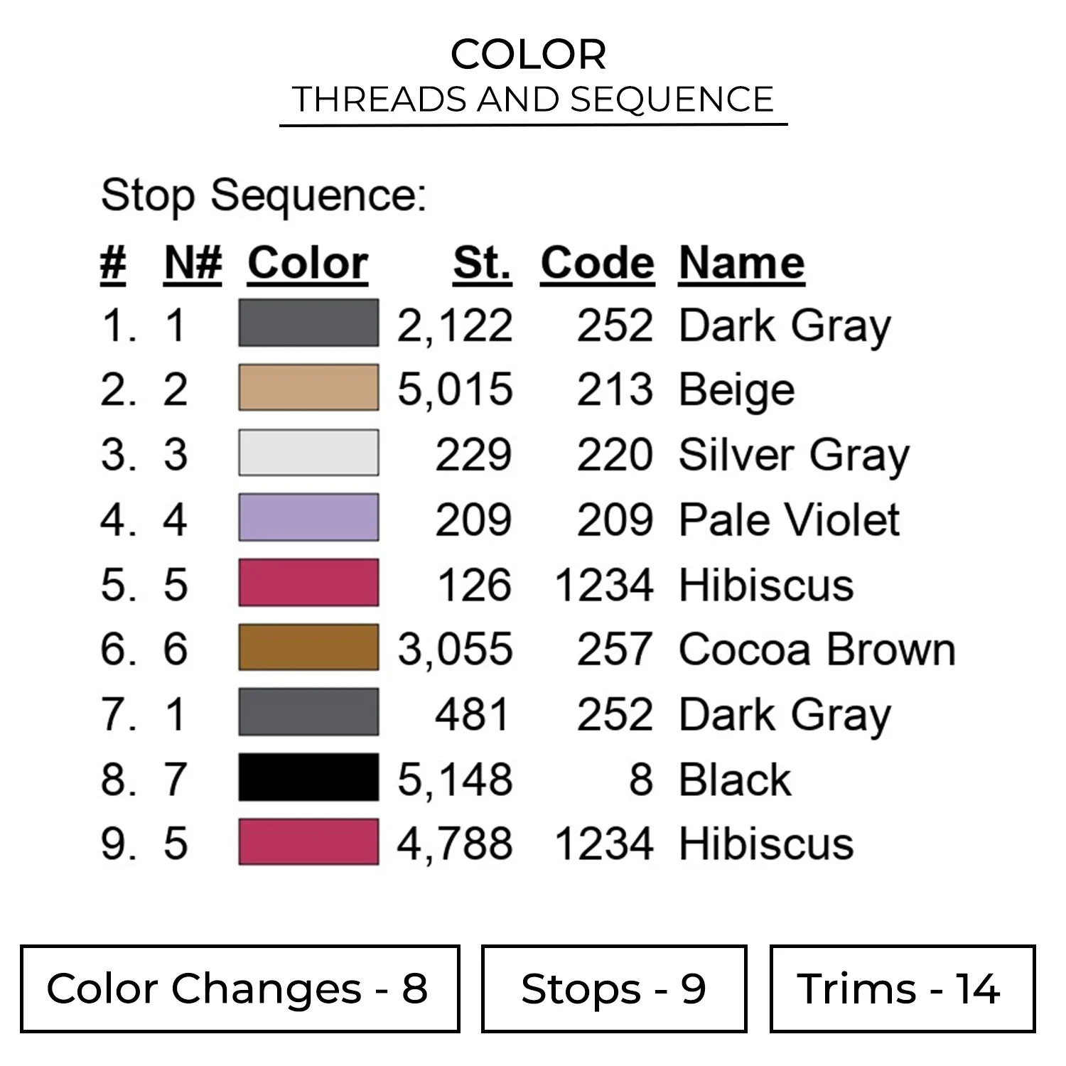This screenshot has height=1066, width=1066.
Task: Click the Code column header
Action: coord(597,264)
